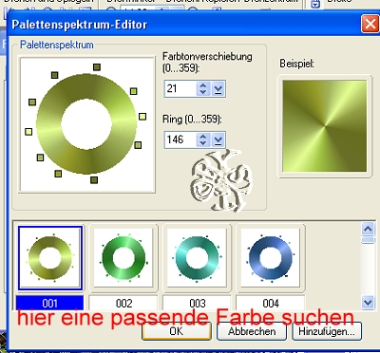Decrease Farbtonverschiebung with down spinner arrow
Viewport: 380px width, 353px height.
(x=203, y=93)
